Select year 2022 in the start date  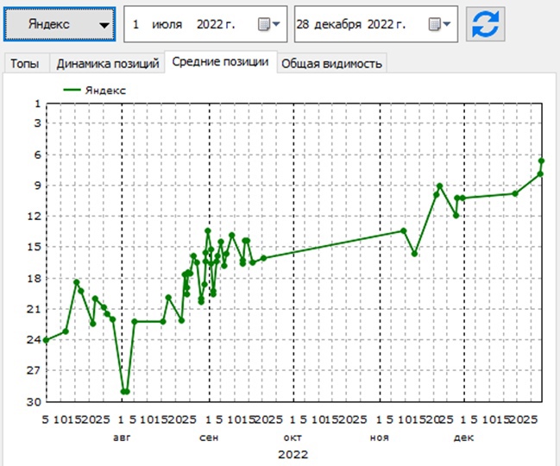pos(216,24)
